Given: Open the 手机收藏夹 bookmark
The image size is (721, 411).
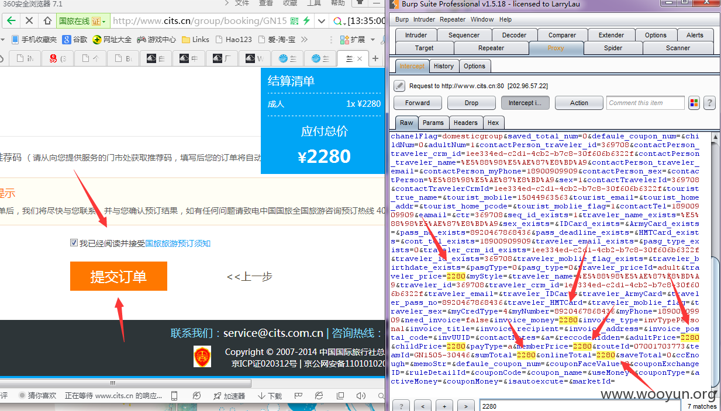Looking at the screenshot, I should [35, 40].
